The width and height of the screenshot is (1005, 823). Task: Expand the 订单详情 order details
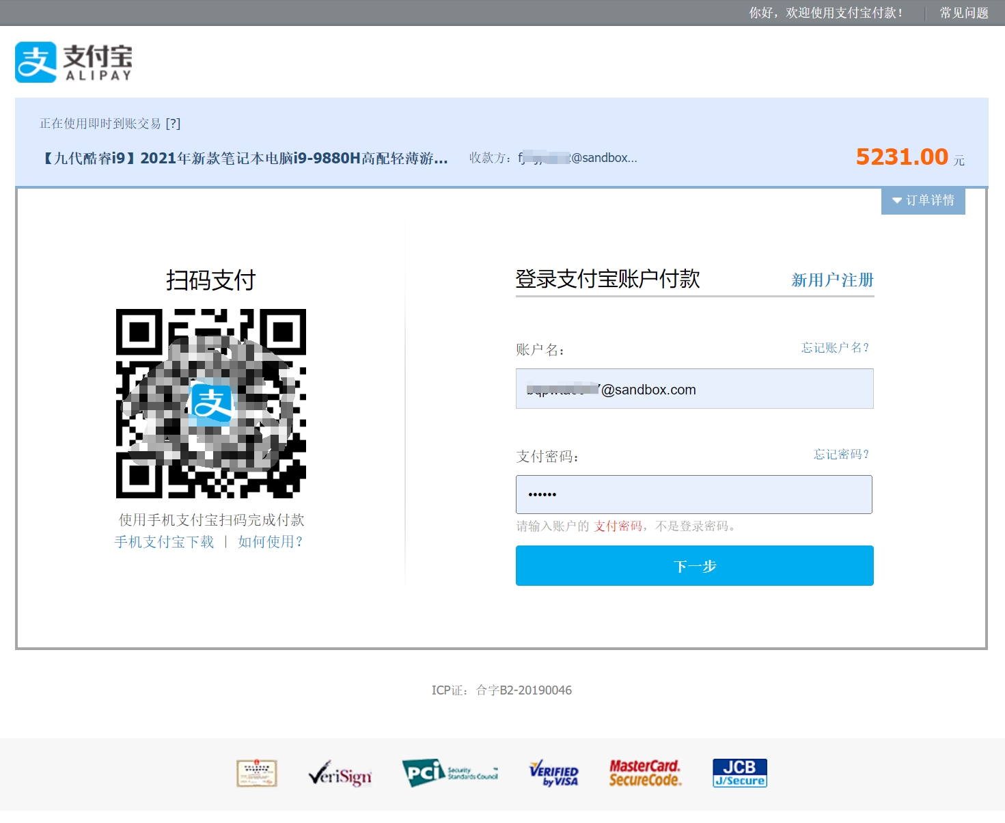pos(923,200)
